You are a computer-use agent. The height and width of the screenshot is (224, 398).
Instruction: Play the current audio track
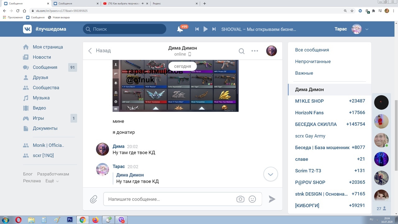[205, 29]
